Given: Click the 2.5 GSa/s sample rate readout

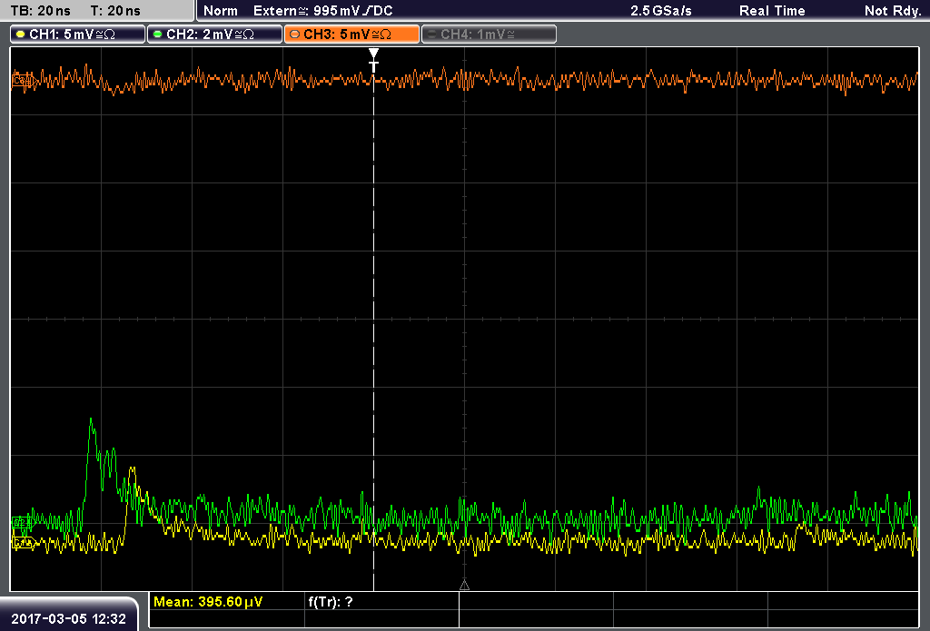Looking at the screenshot, I should tap(661, 11).
